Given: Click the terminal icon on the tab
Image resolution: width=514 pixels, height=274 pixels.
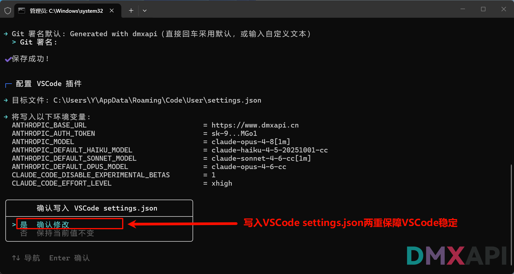Looking at the screenshot, I should click(x=21, y=11).
